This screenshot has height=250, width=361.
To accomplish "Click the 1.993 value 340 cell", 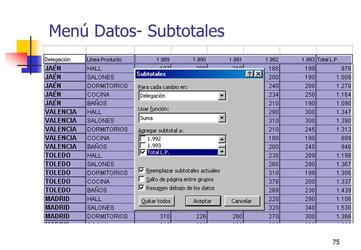I will [x=298, y=207].
